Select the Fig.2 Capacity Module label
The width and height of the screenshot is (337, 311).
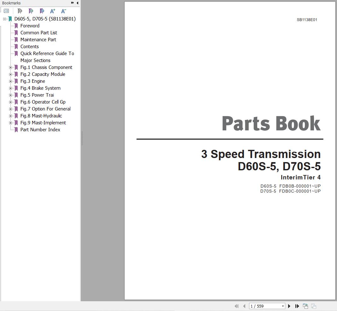[x=43, y=74]
